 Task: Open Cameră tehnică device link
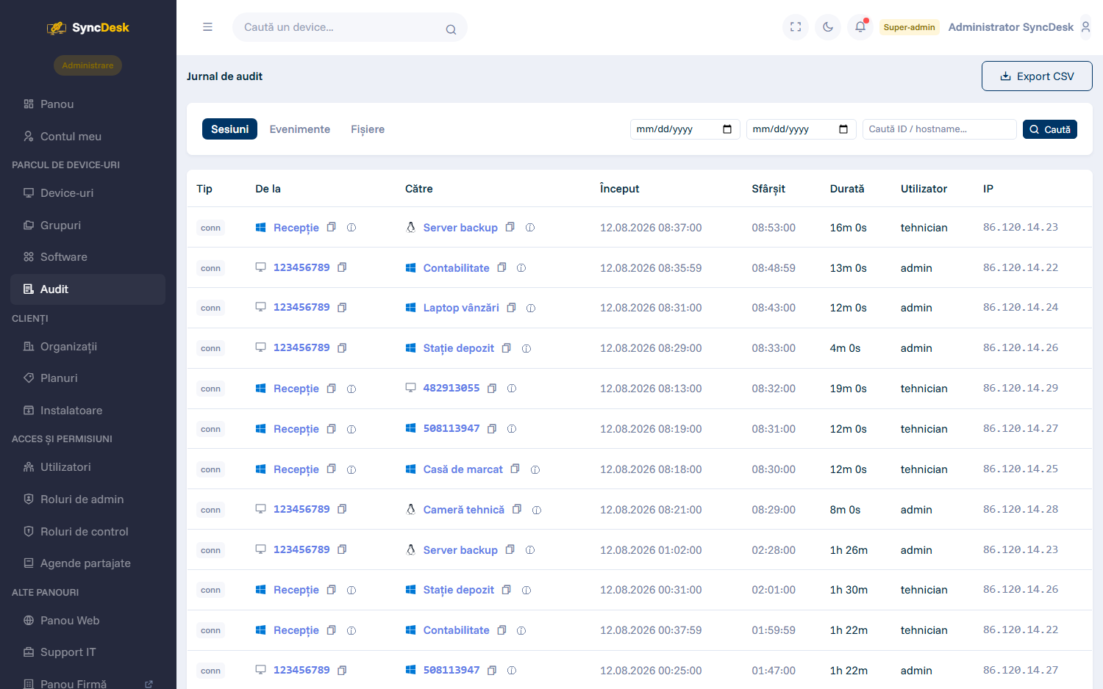[464, 510]
